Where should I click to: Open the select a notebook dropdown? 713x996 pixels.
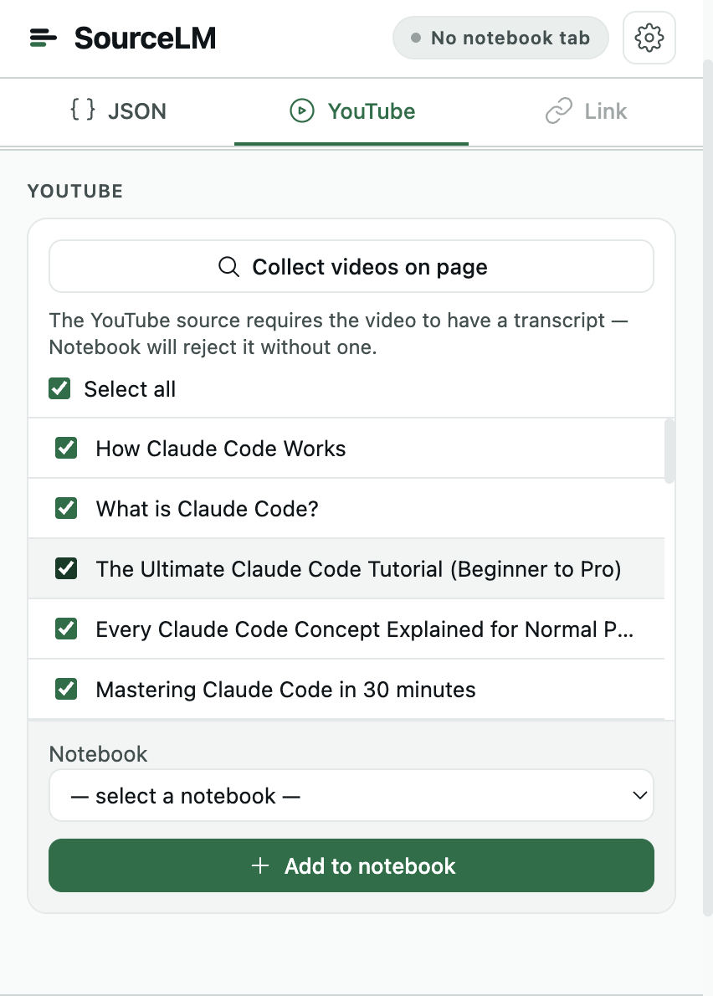pos(351,795)
